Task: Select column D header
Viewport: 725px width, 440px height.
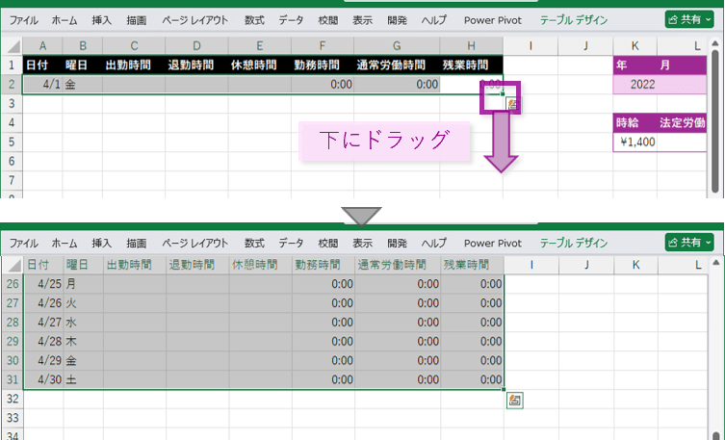Action: [197, 46]
